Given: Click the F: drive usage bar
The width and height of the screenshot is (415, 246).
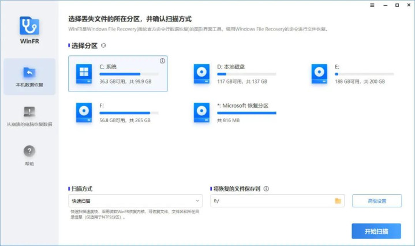Looking at the screenshot, I should (129, 113).
